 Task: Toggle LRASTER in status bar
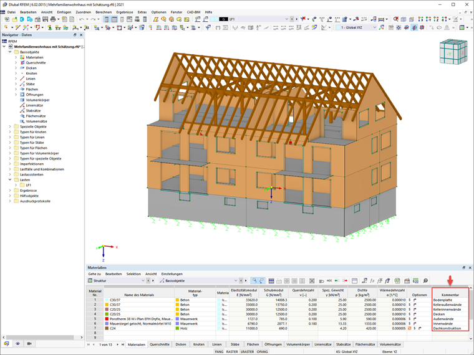tap(247, 352)
